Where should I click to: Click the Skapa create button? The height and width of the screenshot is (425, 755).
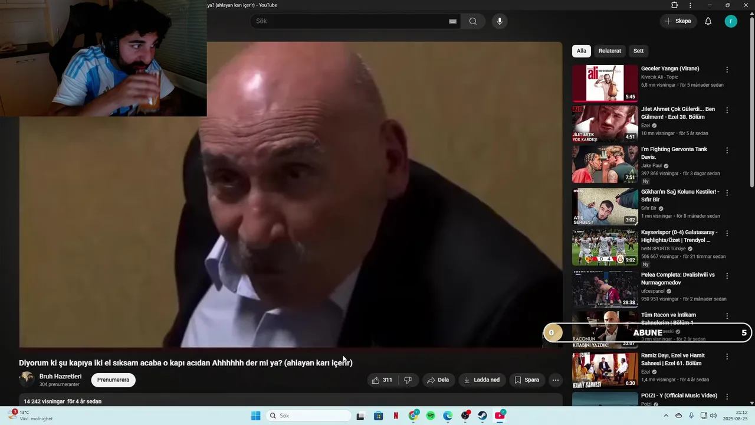coord(678,21)
